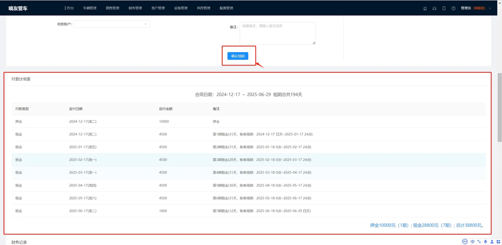Click the date 2025-02-17(周一)
The image size is (502, 245).
(x=83, y=160)
